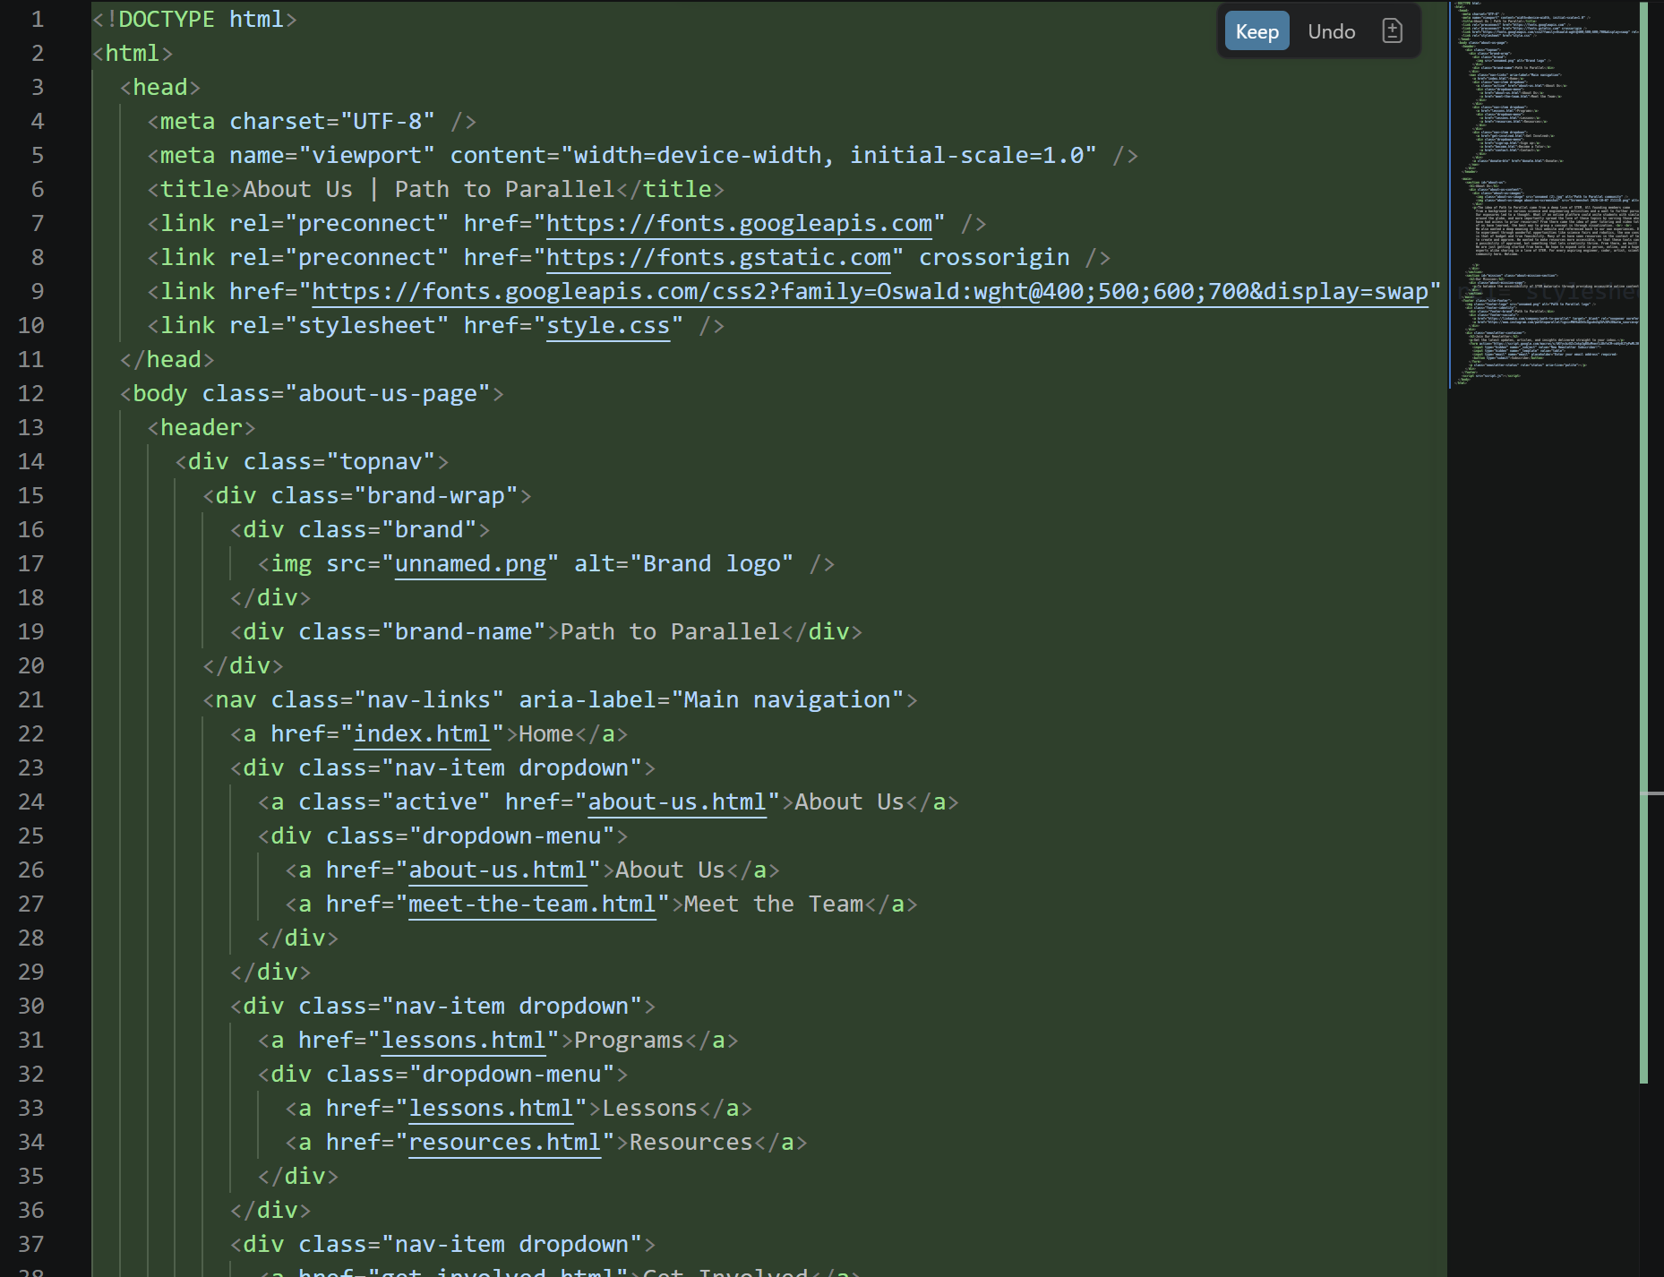The image size is (1664, 1277).
Task: Click line number 12 in the gutter
Action: point(31,393)
